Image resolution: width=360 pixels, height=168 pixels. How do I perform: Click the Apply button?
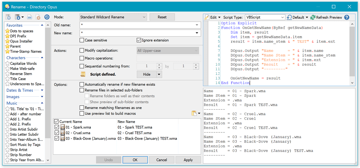(x=188, y=160)
